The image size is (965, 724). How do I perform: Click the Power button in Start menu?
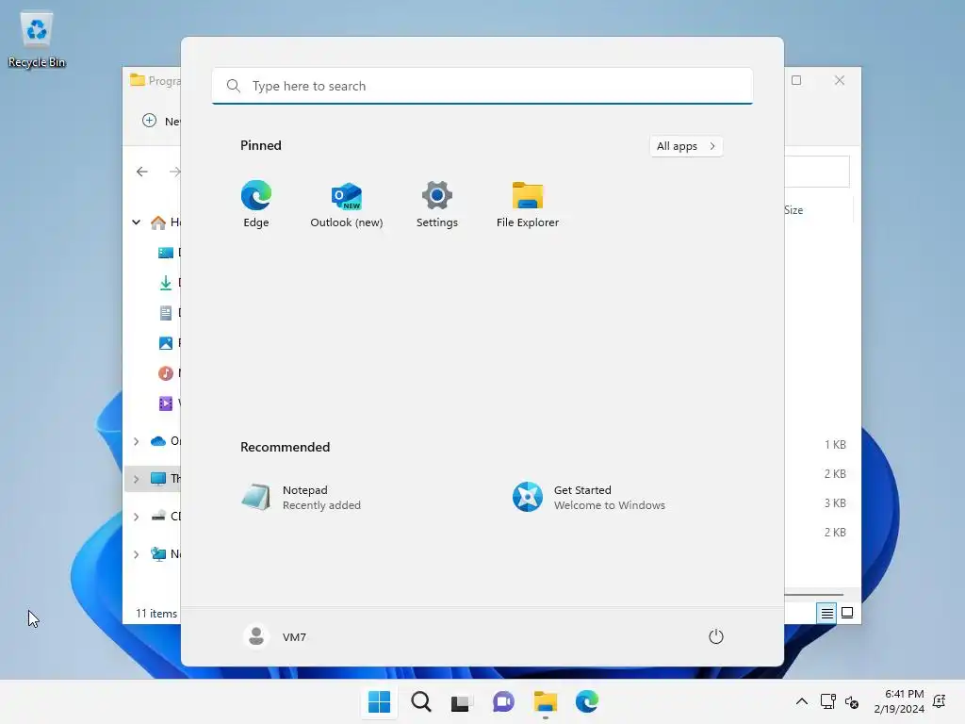tap(716, 636)
